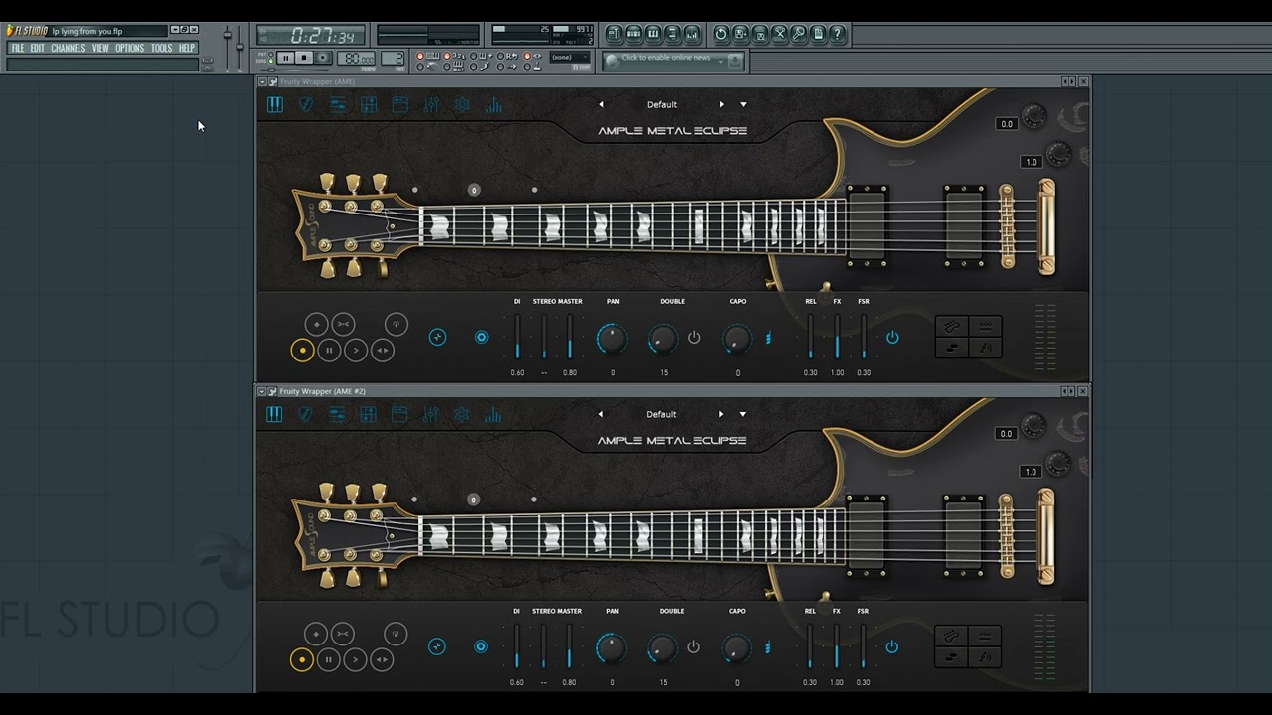Show the Browser panel via toolbar icon
The image size is (1272, 715).
pyautogui.click(x=672, y=34)
